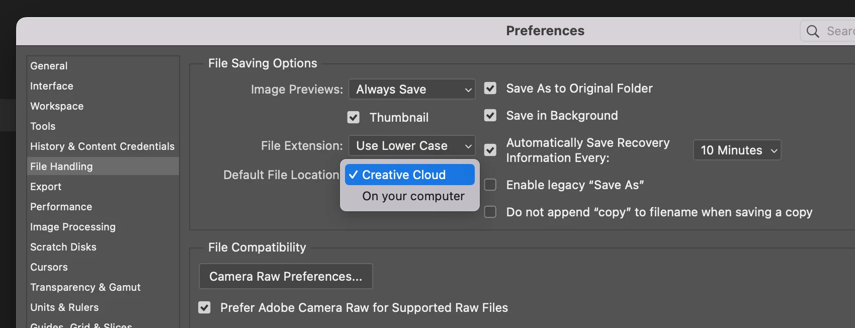Open Scratch Disks preferences

click(x=63, y=247)
